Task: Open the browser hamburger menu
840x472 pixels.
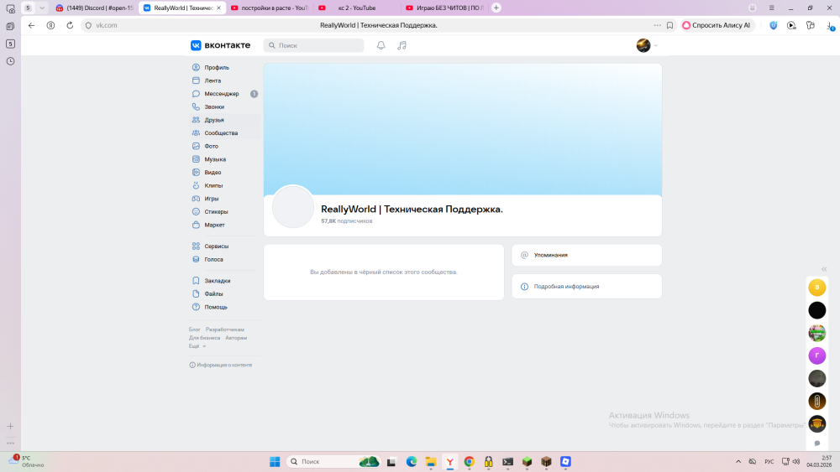Action: (x=771, y=8)
